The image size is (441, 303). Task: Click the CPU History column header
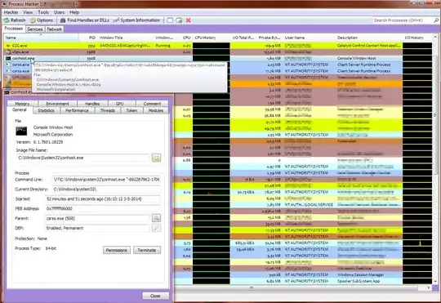pyautogui.click(x=212, y=38)
